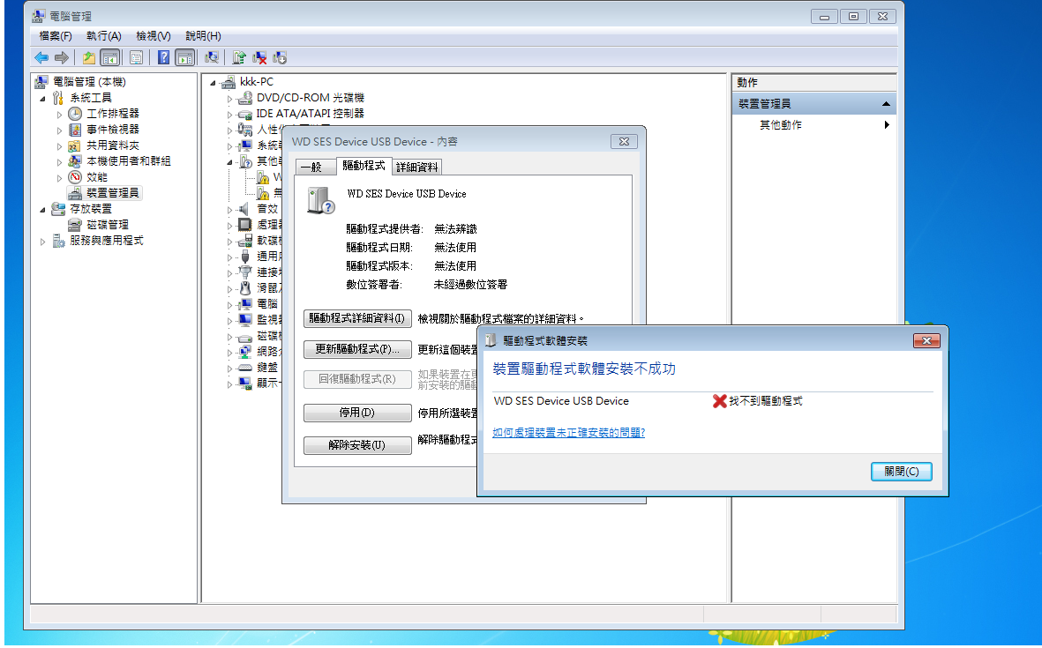Select the 驅動程式 tab
The width and height of the screenshot is (1042, 648).
coord(364,166)
